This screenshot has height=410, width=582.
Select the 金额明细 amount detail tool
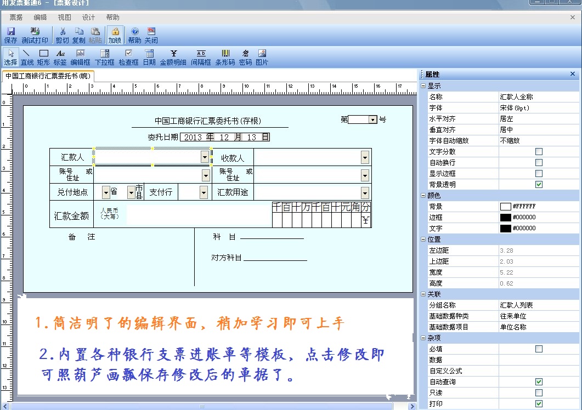click(173, 58)
